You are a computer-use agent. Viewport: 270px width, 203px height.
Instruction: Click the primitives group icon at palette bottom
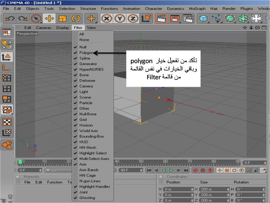point(7,145)
